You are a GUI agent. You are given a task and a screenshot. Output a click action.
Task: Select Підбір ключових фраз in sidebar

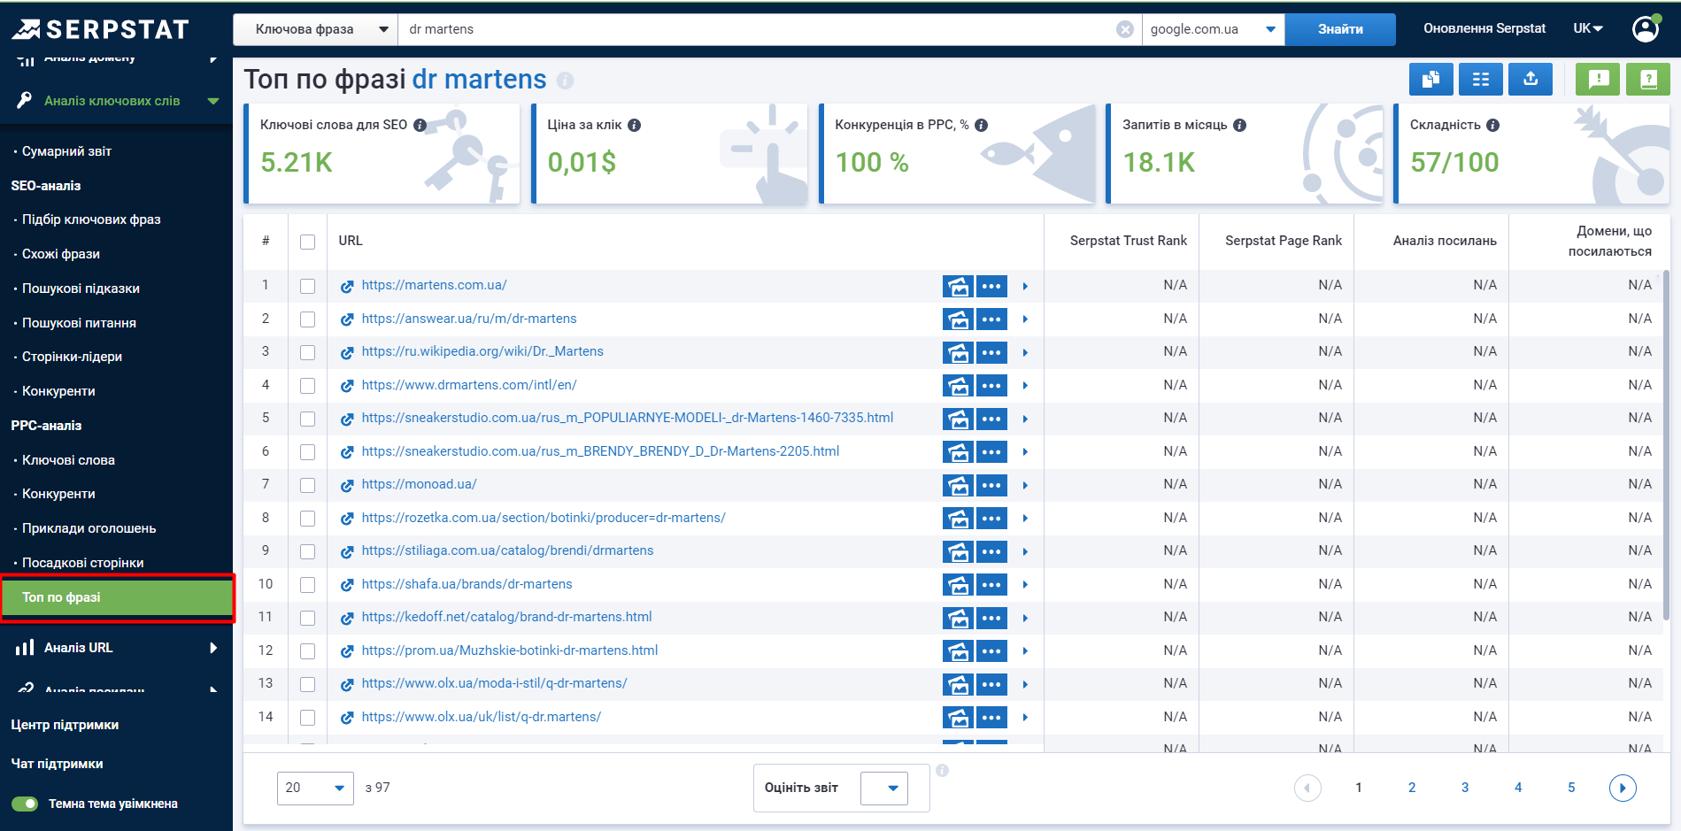point(91,219)
